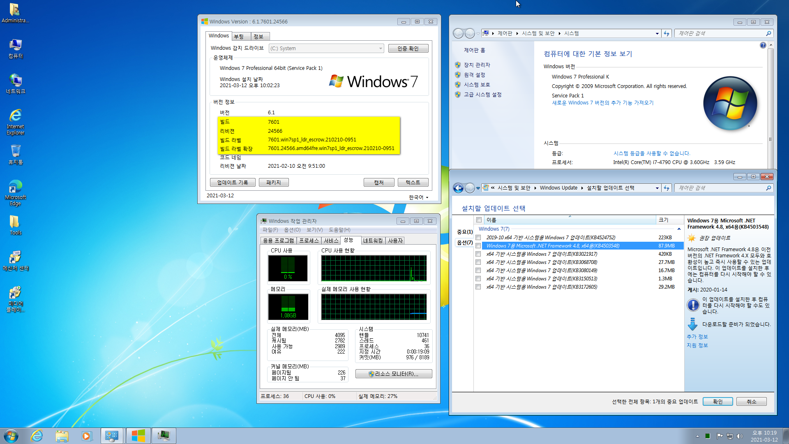Check the KB4524752 update checkbox

pos(478,238)
